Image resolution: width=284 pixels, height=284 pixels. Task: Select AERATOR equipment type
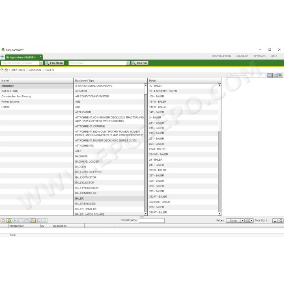point(109,91)
